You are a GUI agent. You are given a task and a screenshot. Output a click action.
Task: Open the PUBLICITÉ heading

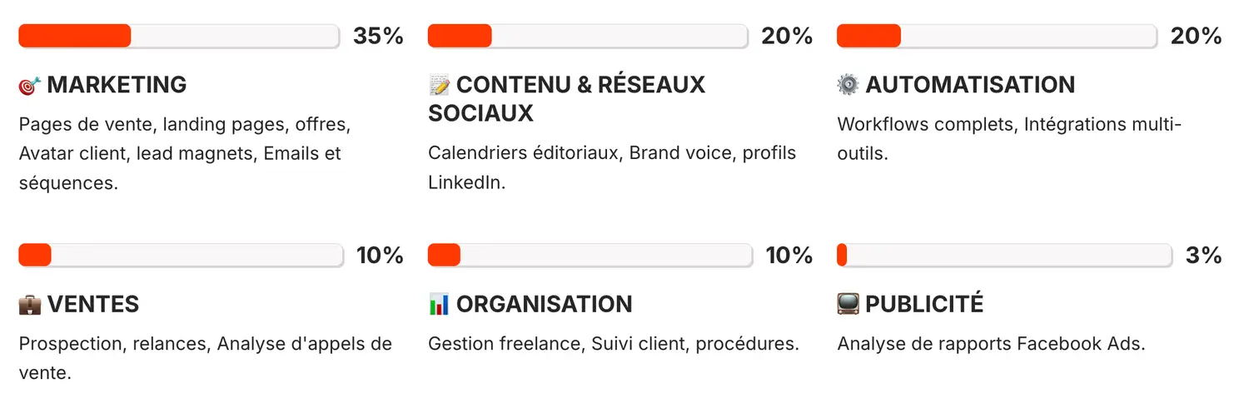point(924,305)
